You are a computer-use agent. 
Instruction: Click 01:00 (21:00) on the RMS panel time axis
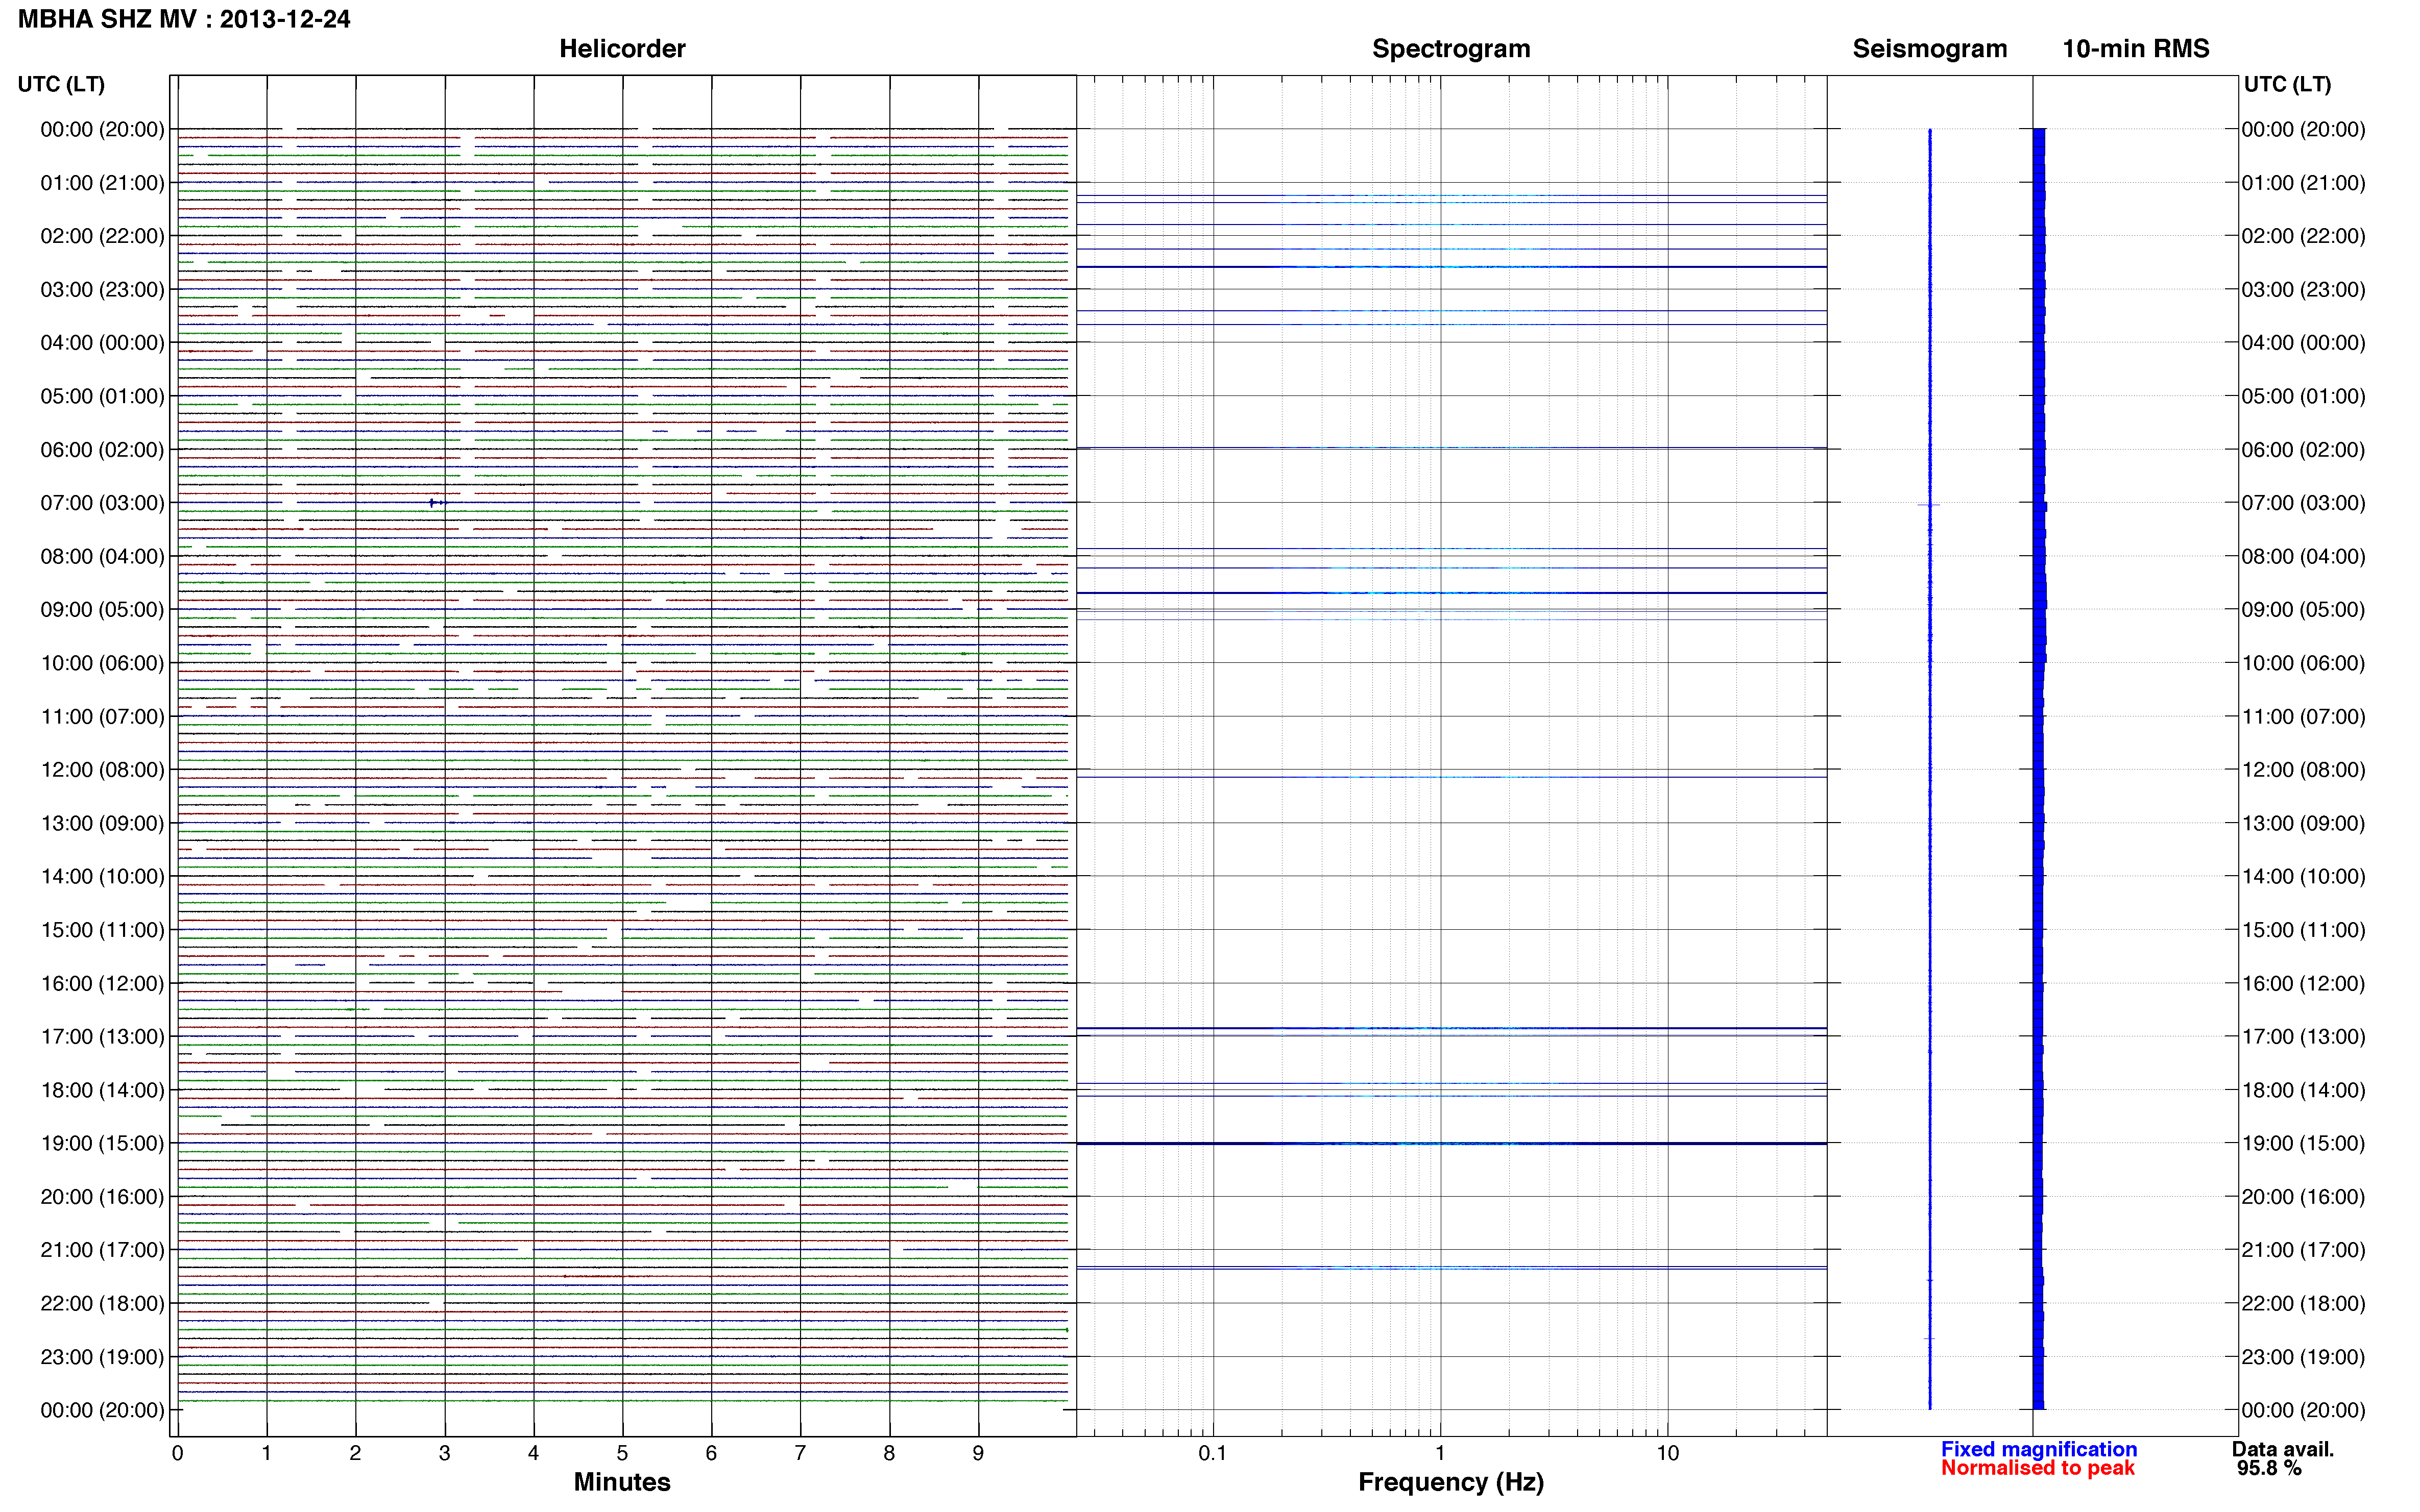point(2304,183)
